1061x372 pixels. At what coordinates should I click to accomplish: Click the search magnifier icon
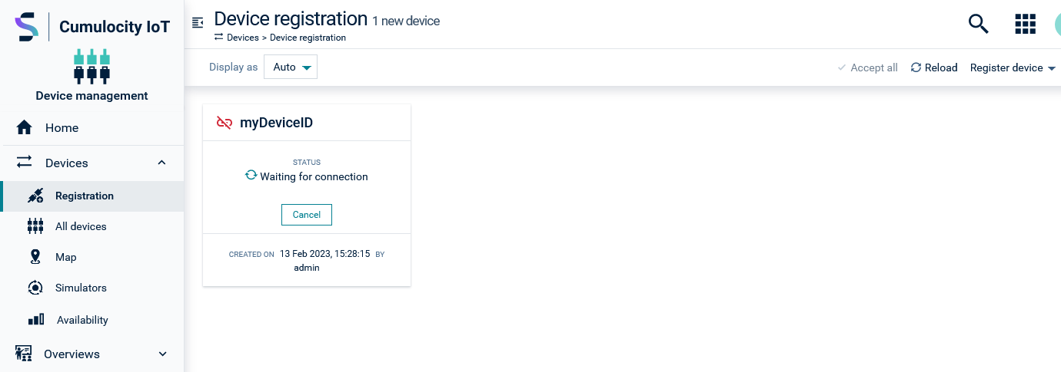click(x=978, y=24)
